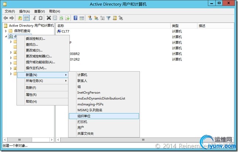Select the CLT7 row name
Screen dimensions: 238x152
[65, 31]
